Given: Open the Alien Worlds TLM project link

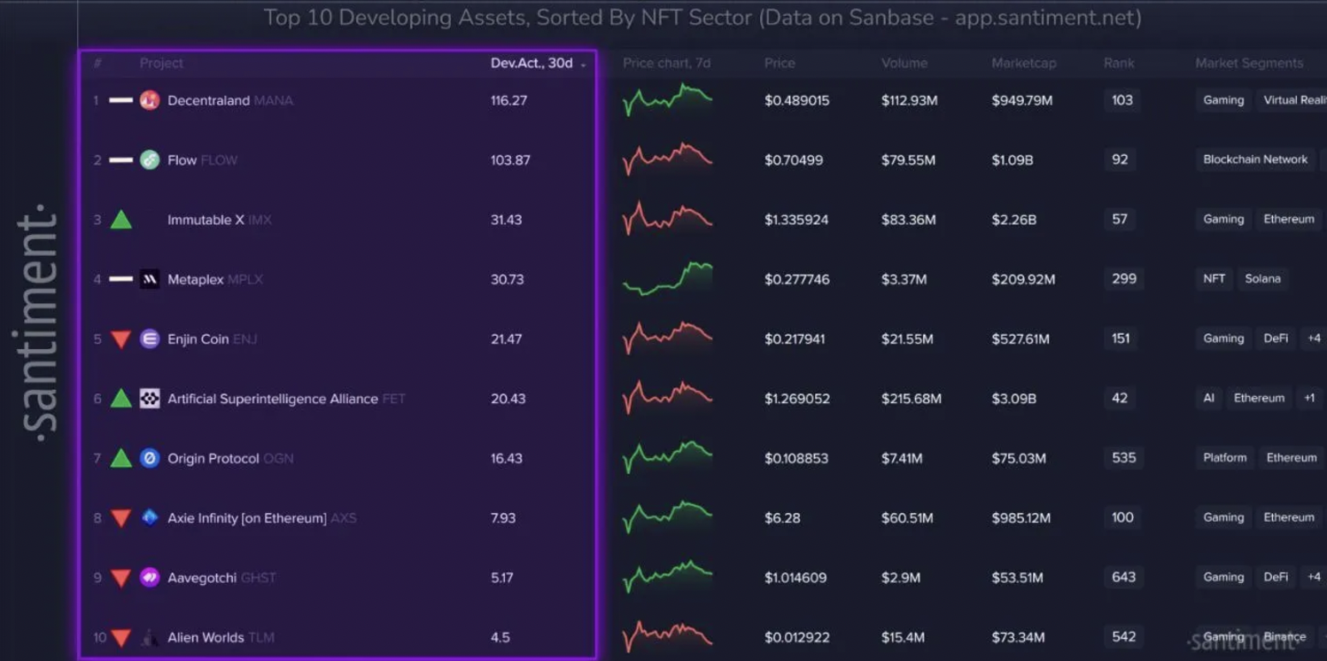Looking at the screenshot, I should (221, 637).
